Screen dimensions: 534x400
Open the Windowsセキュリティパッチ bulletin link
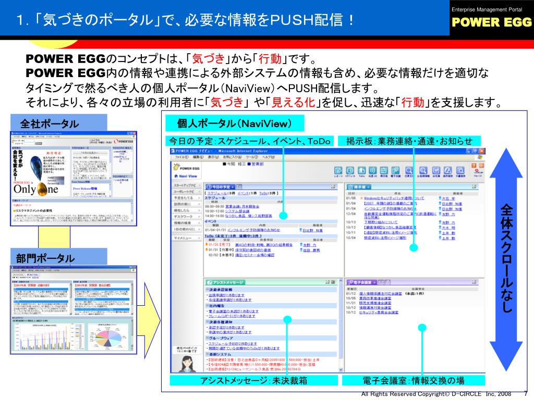(394, 198)
